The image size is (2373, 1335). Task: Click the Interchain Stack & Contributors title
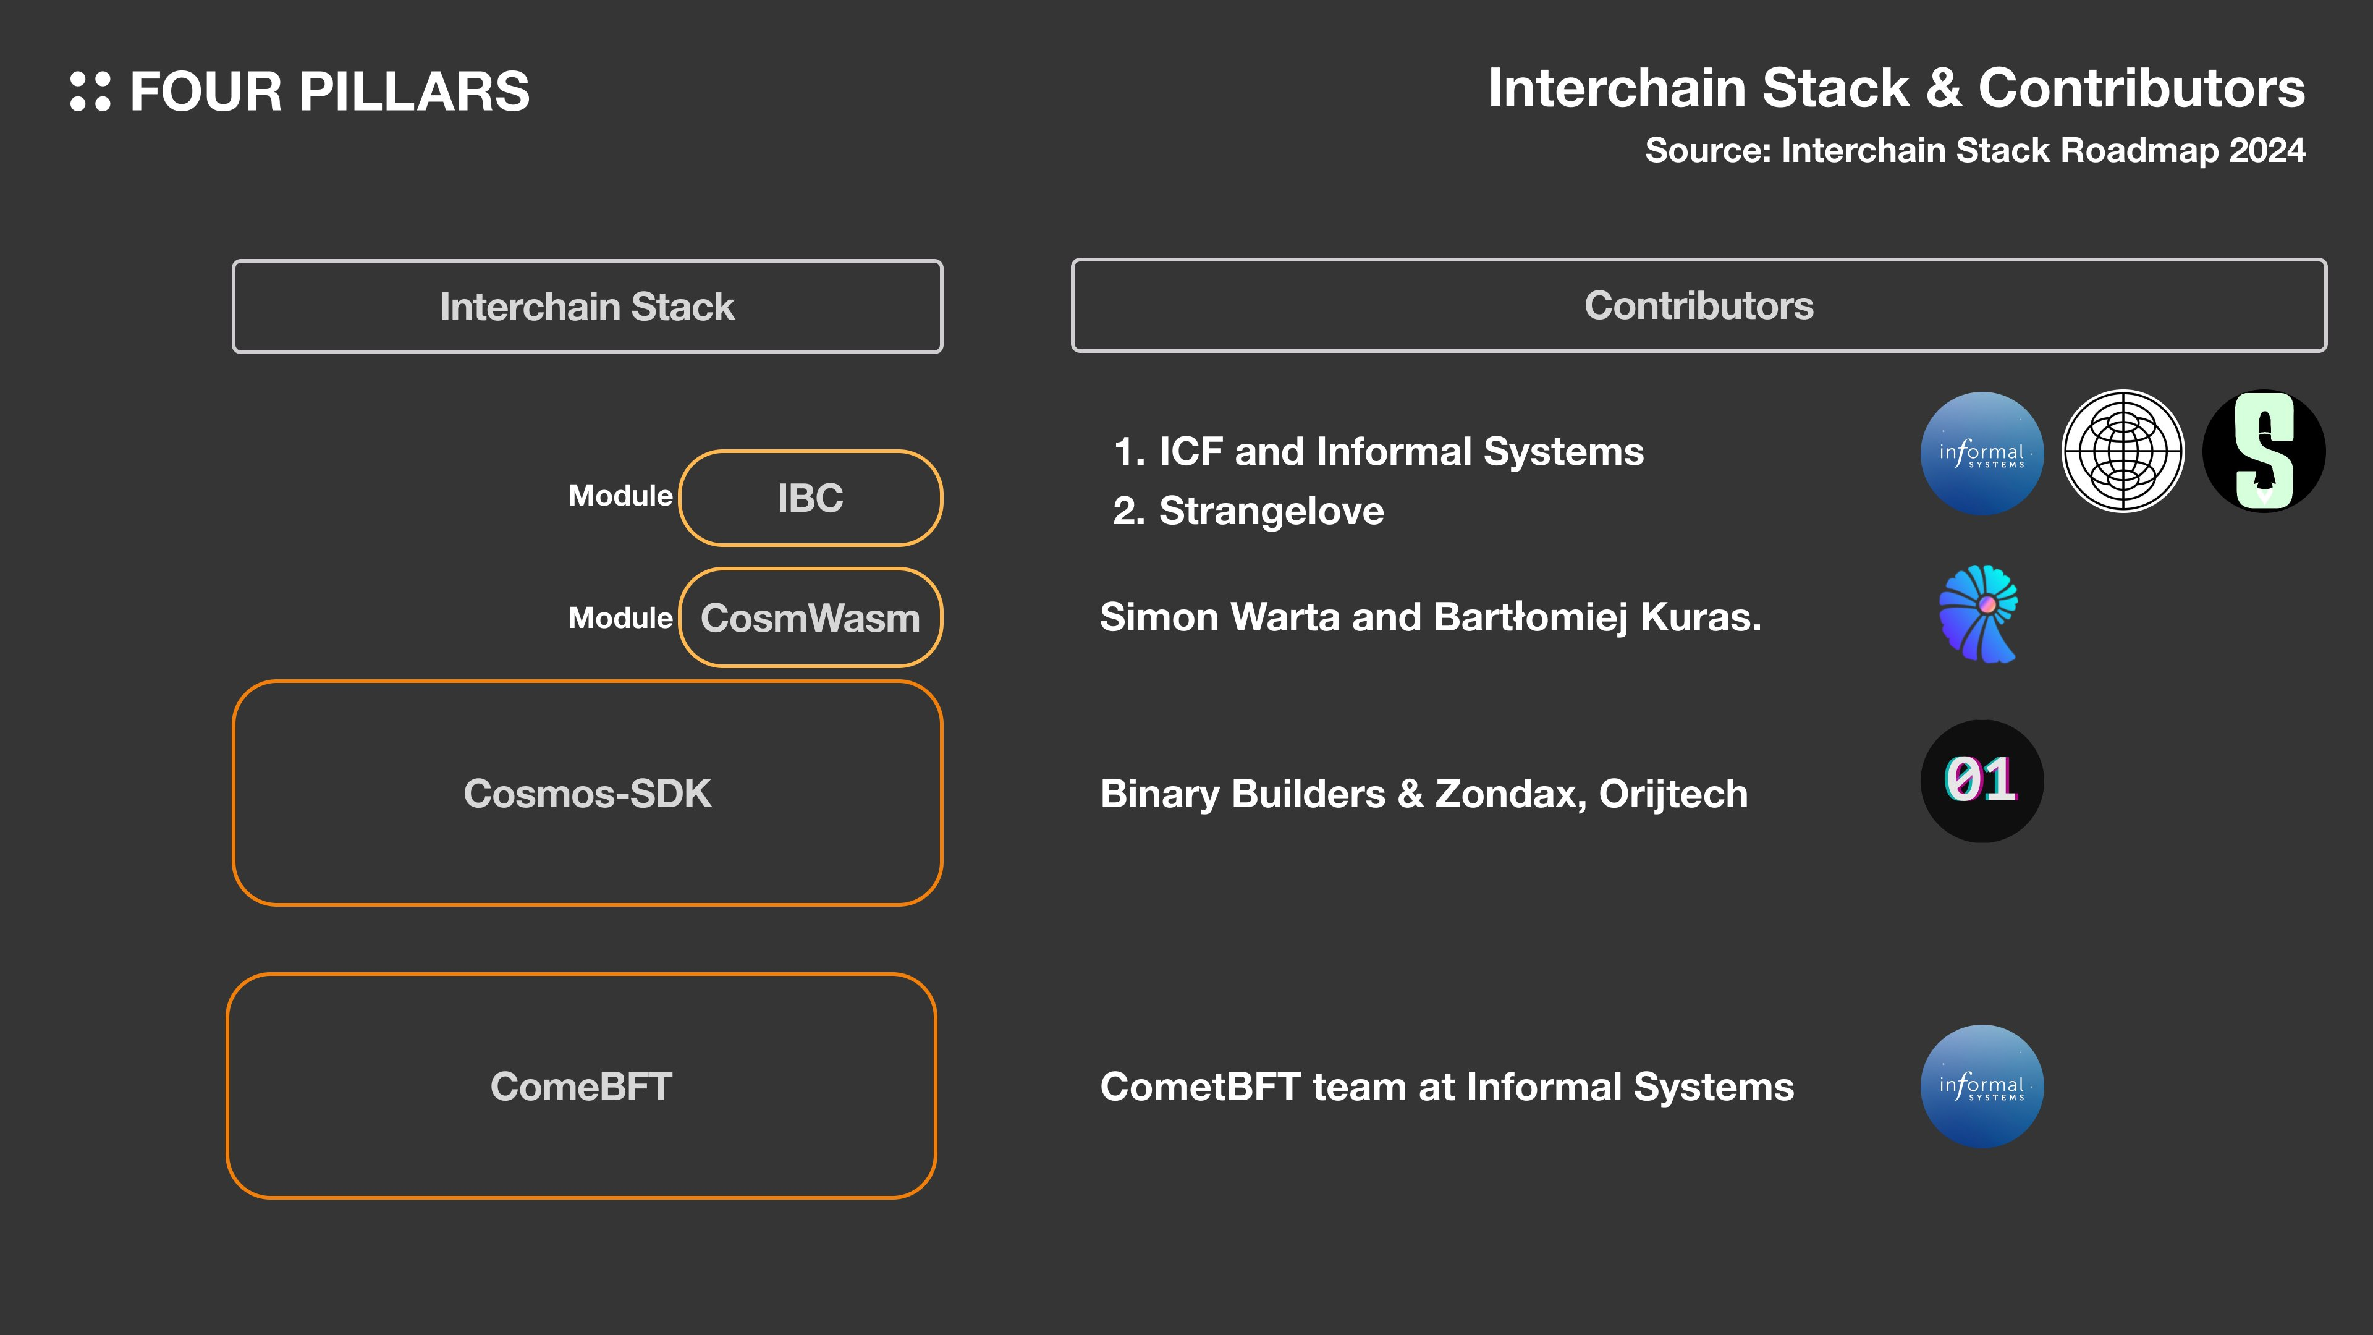click(1896, 88)
